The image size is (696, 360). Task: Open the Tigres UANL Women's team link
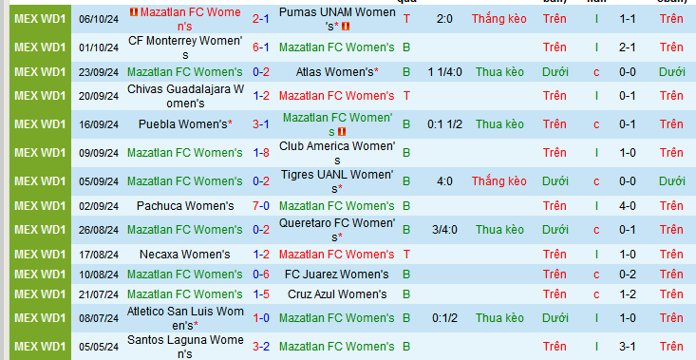(x=337, y=181)
